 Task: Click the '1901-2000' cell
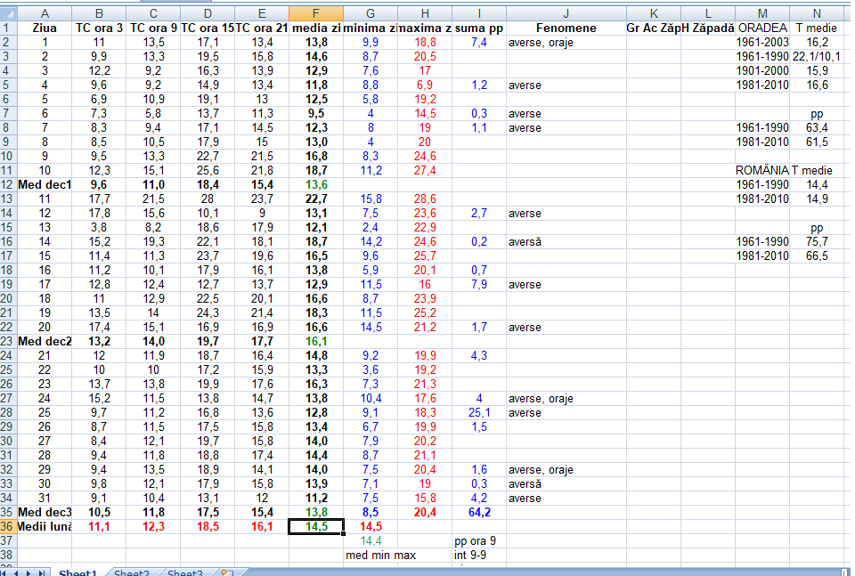pyautogui.click(x=762, y=71)
